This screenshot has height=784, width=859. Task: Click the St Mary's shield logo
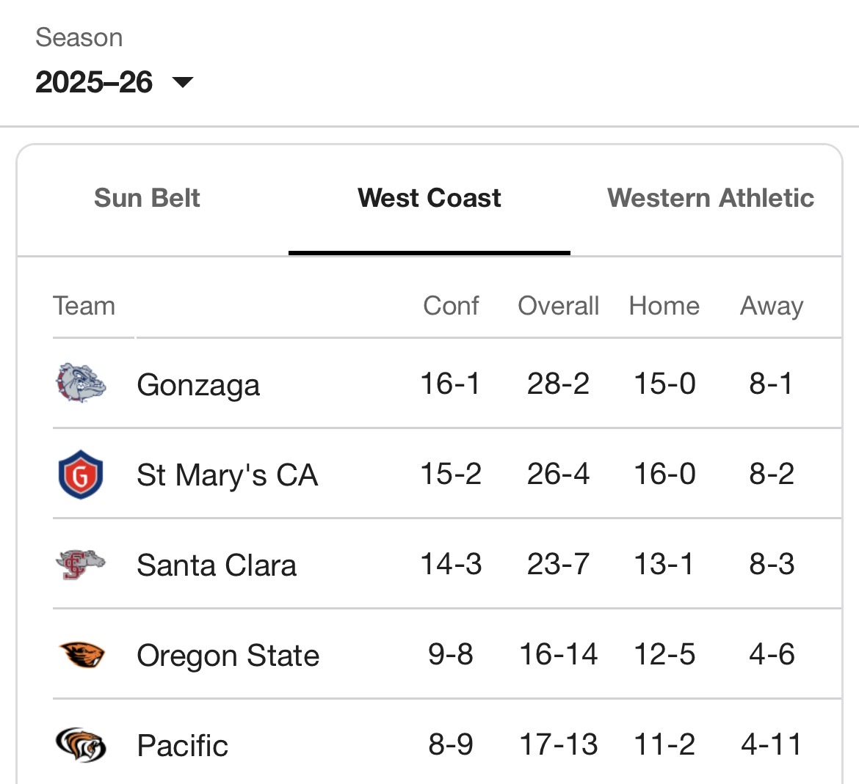coord(81,475)
